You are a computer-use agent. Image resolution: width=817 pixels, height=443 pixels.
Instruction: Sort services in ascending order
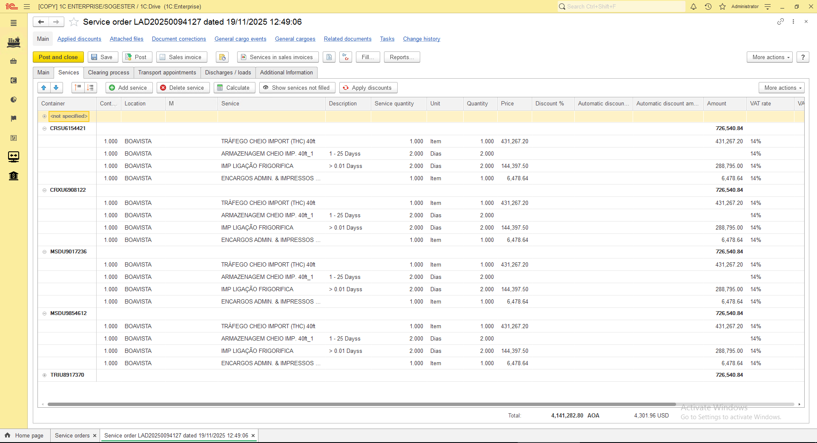pyautogui.click(x=78, y=88)
